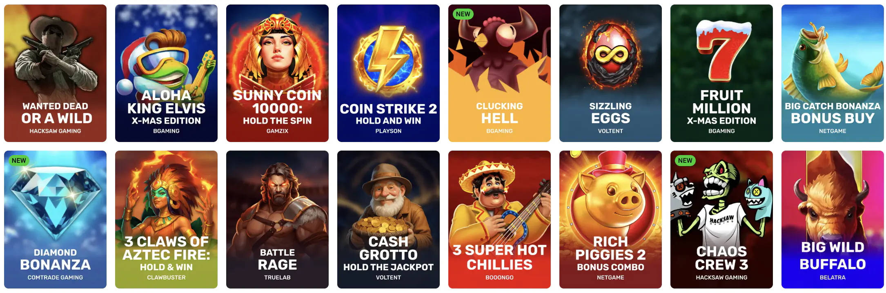Screen dimensions: 886x293
Task: Open the Sizzling Eggs game
Action: pyautogui.click(x=610, y=73)
